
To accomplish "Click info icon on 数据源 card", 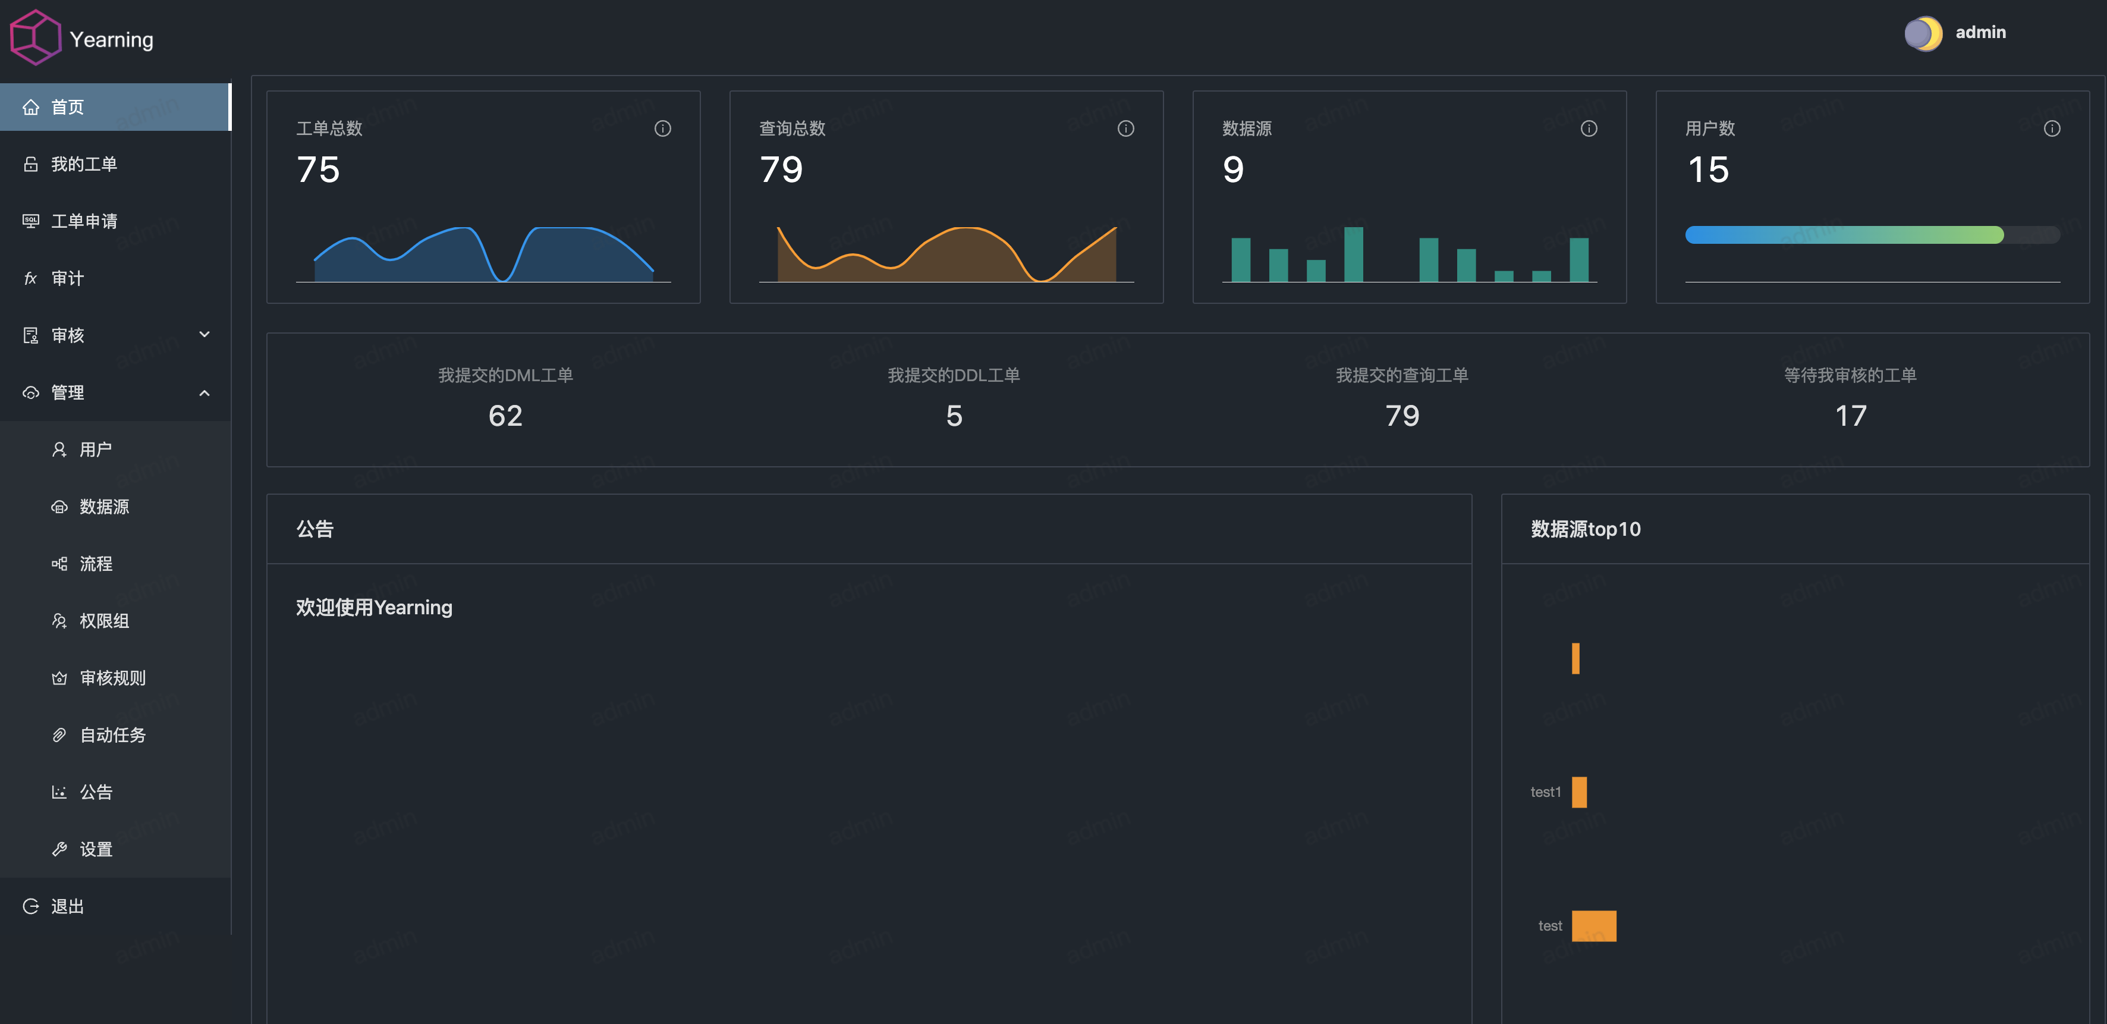I will coord(1589,128).
